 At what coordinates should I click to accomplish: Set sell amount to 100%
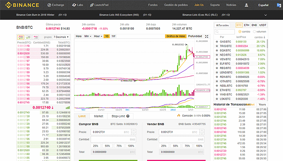point(199,146)
